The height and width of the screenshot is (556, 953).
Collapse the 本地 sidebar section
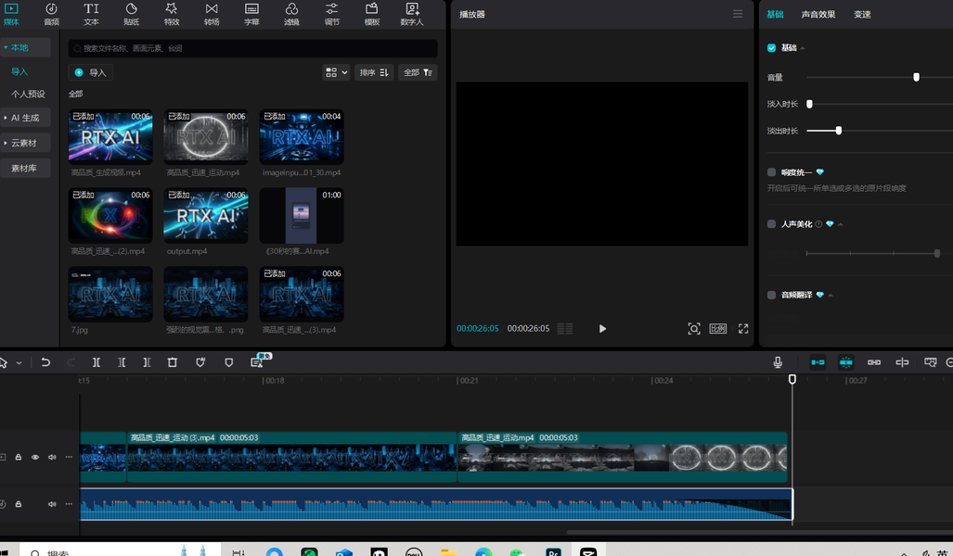pyautogui.click(x=6, y=47)
